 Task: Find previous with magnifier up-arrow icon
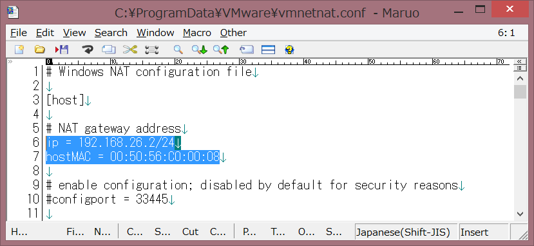221,50
